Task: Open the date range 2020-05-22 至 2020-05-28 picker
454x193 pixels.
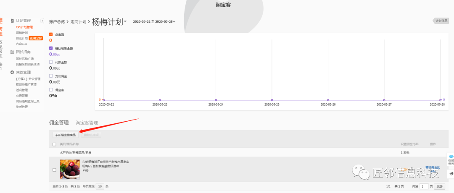Action: pyautogui.click(x=154, y=22)
